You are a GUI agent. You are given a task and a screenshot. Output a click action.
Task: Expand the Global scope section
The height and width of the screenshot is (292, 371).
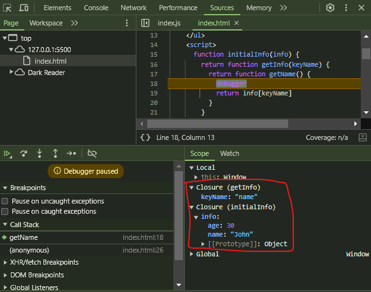tap(192, 254)
